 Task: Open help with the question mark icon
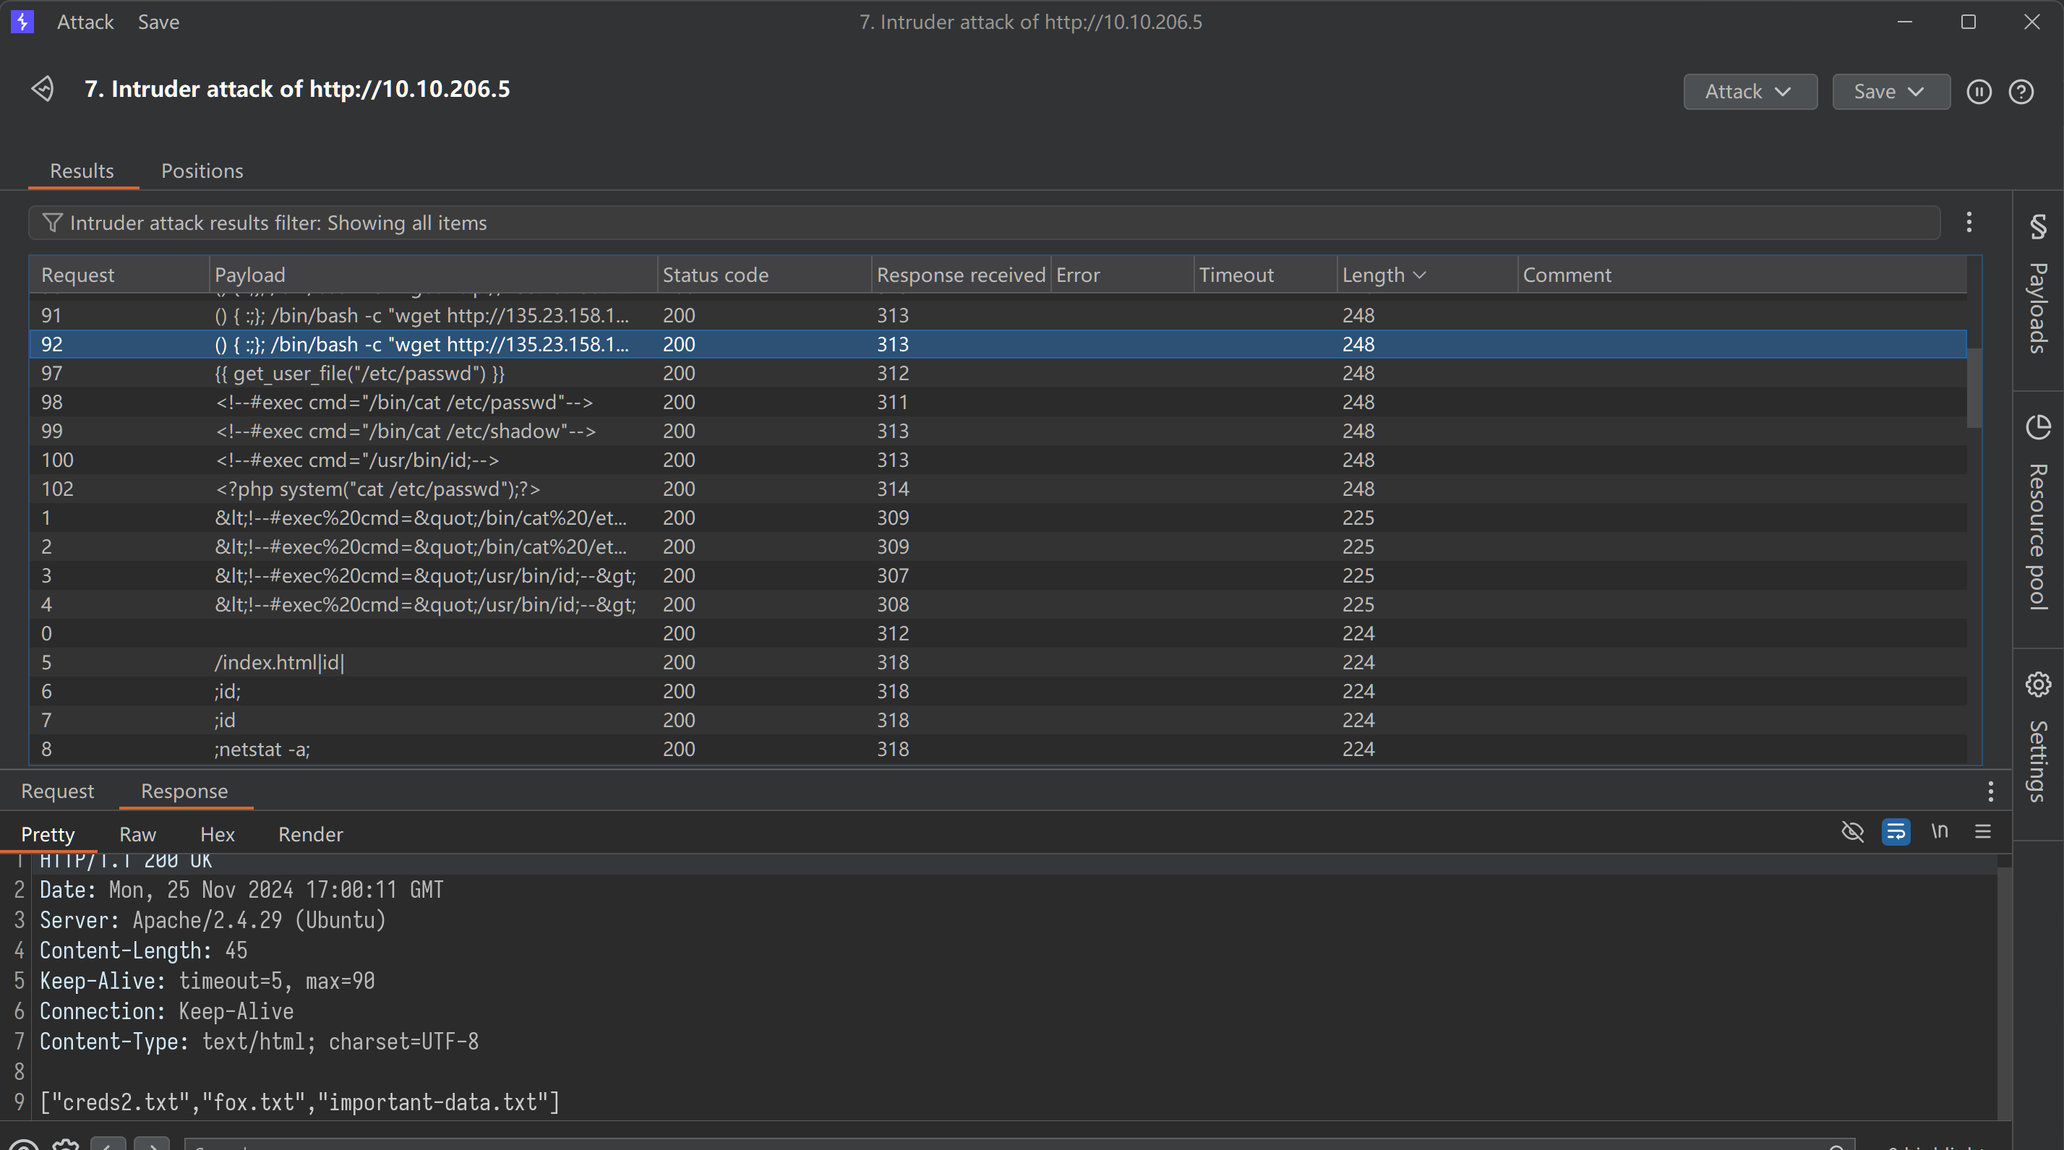[x=2021, y=92]
